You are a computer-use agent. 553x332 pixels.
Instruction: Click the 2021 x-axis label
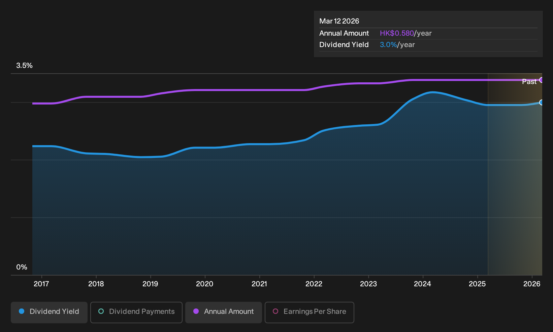click(259, 284)
